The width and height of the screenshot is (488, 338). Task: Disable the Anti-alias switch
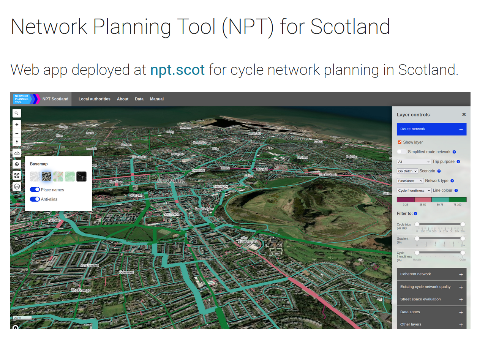[35, 199]
